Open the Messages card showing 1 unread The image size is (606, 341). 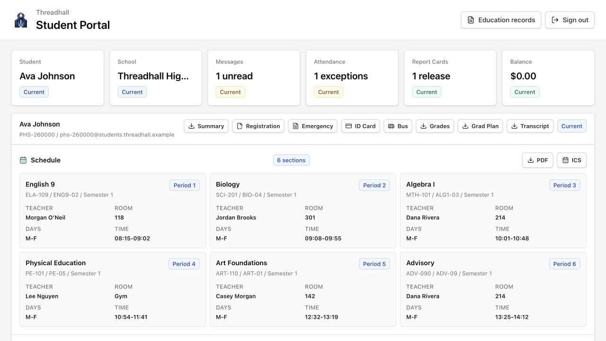(x=254, y=78)
